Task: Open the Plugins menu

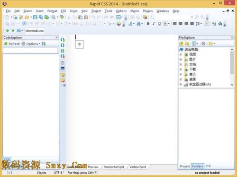Action: pos(147,11)
